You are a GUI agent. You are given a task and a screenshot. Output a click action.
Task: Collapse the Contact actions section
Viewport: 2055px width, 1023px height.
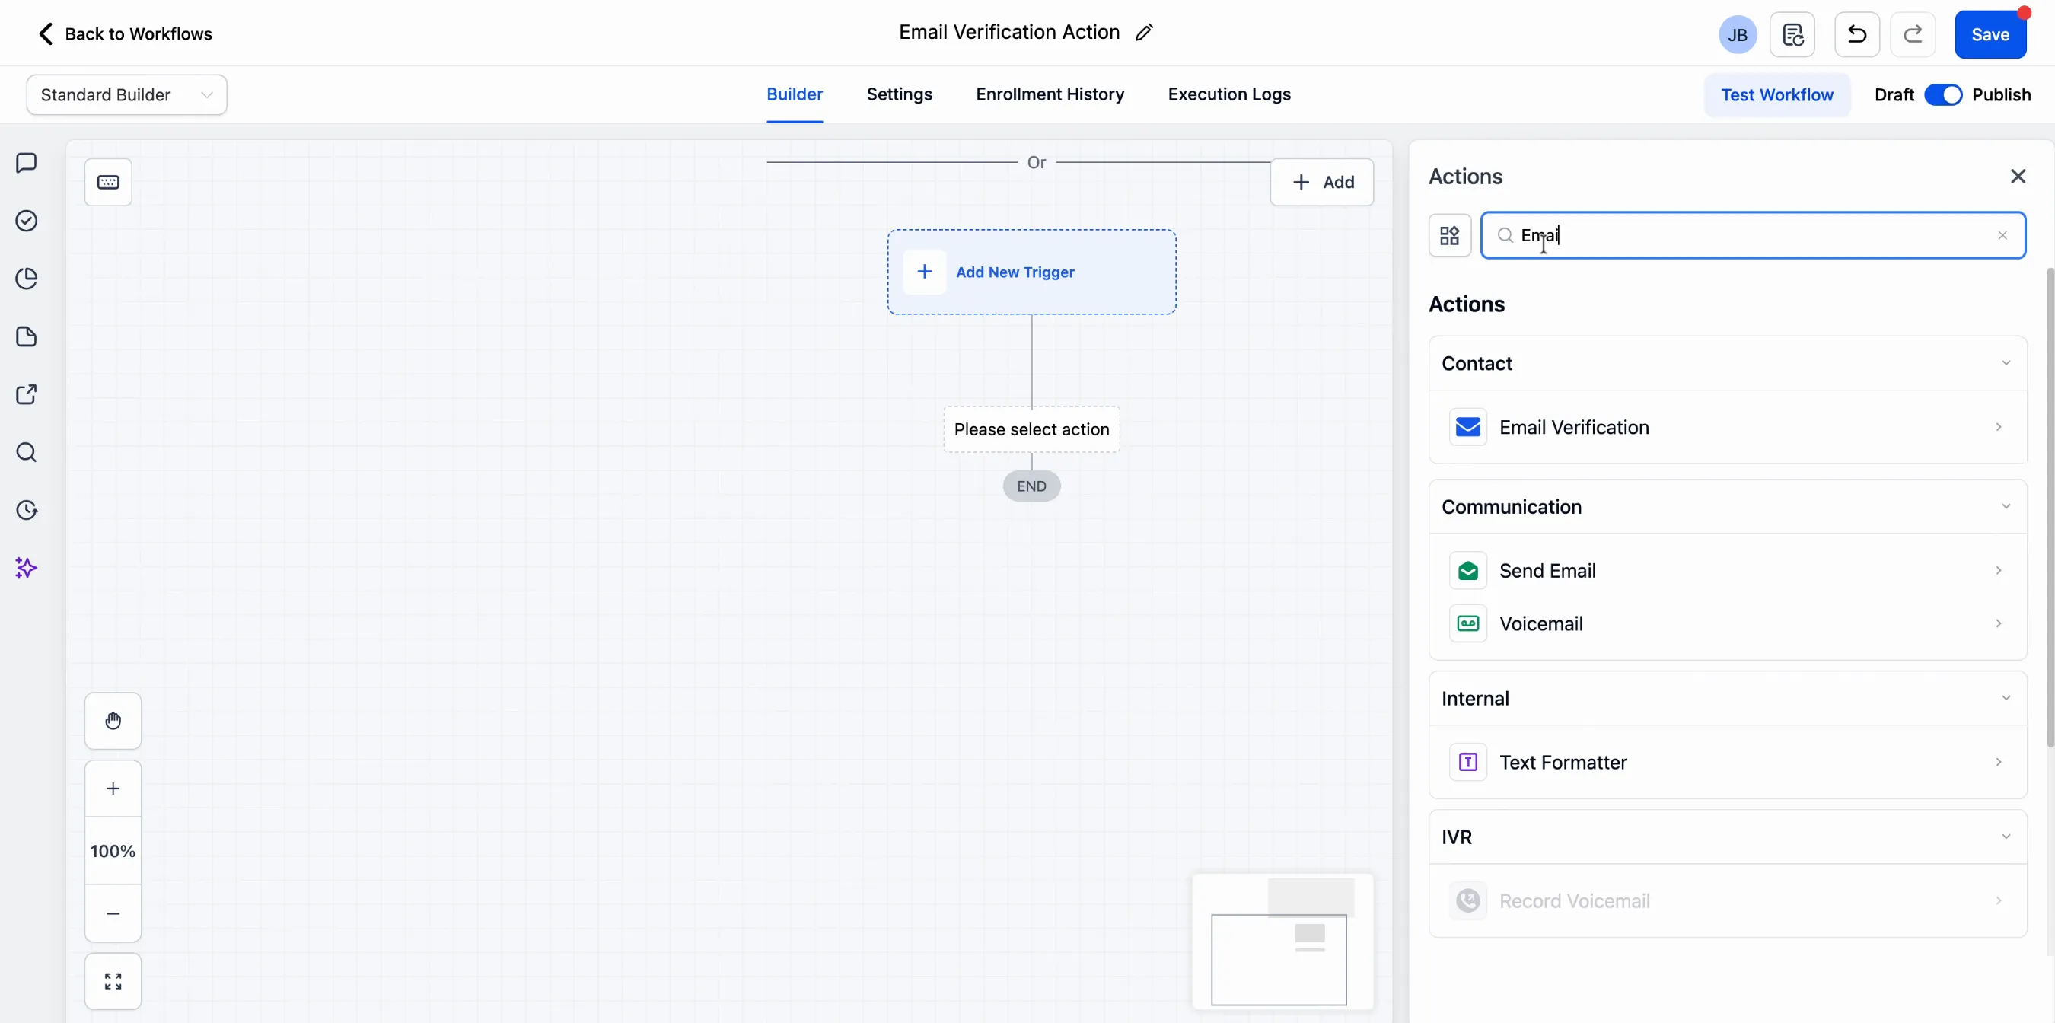click(x=2006, y=363)
